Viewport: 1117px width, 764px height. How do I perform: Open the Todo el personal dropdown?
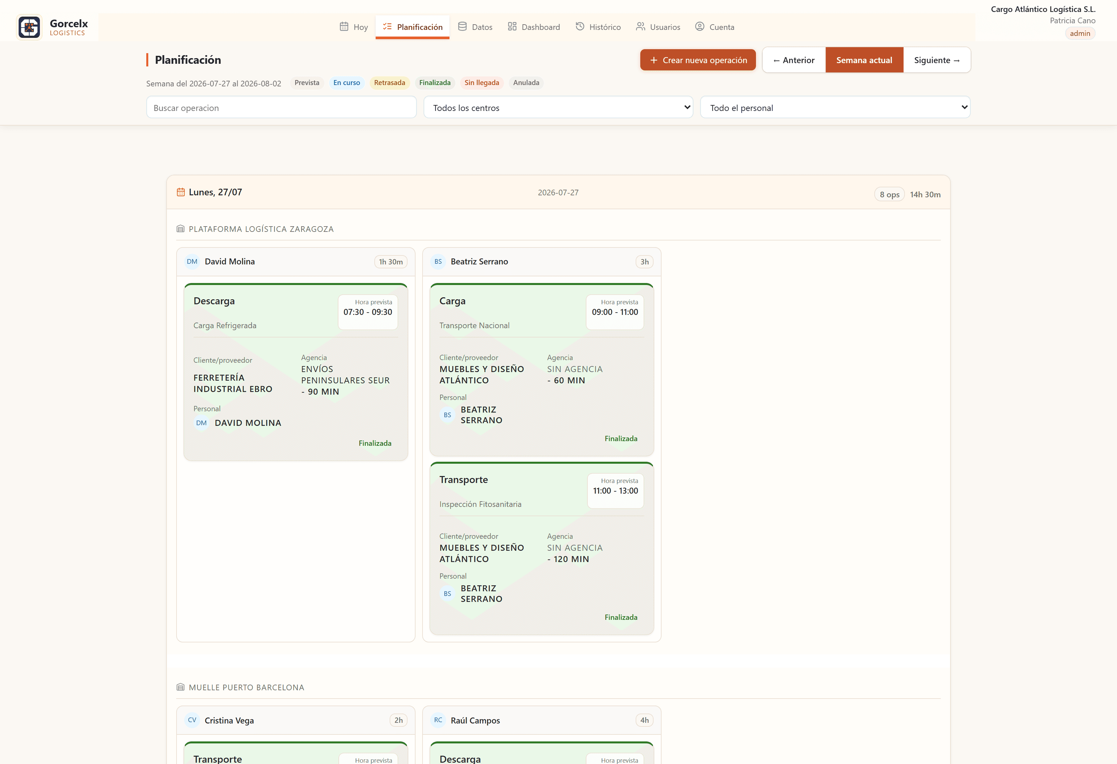coord(835,108)
